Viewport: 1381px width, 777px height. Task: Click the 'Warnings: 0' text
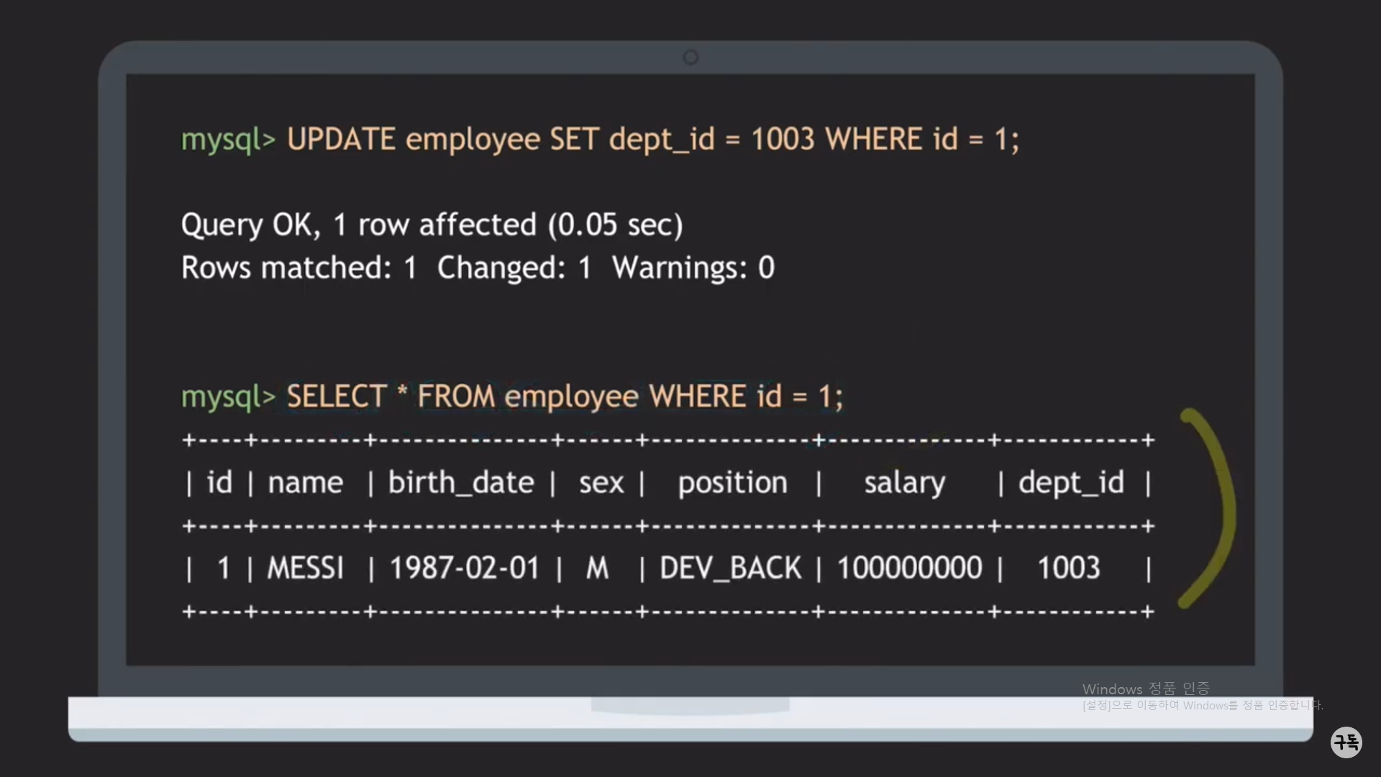(x=693, y=268)
